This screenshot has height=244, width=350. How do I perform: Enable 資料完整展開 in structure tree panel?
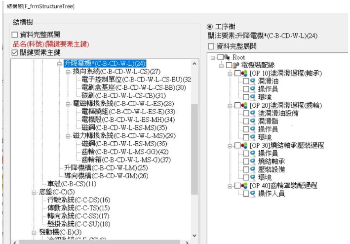coord(15,35)
